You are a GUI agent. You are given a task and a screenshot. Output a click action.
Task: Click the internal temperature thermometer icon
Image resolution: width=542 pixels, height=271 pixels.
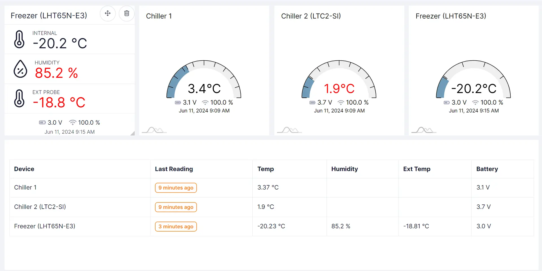point(19,39)
